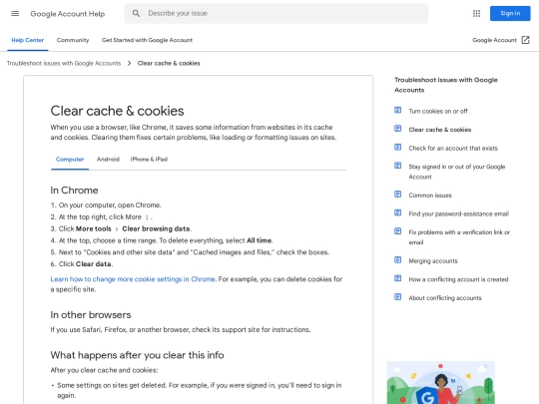Screen dimensions: 539x404
Task: Open the Google Account link
Action: tap(494, 40)
